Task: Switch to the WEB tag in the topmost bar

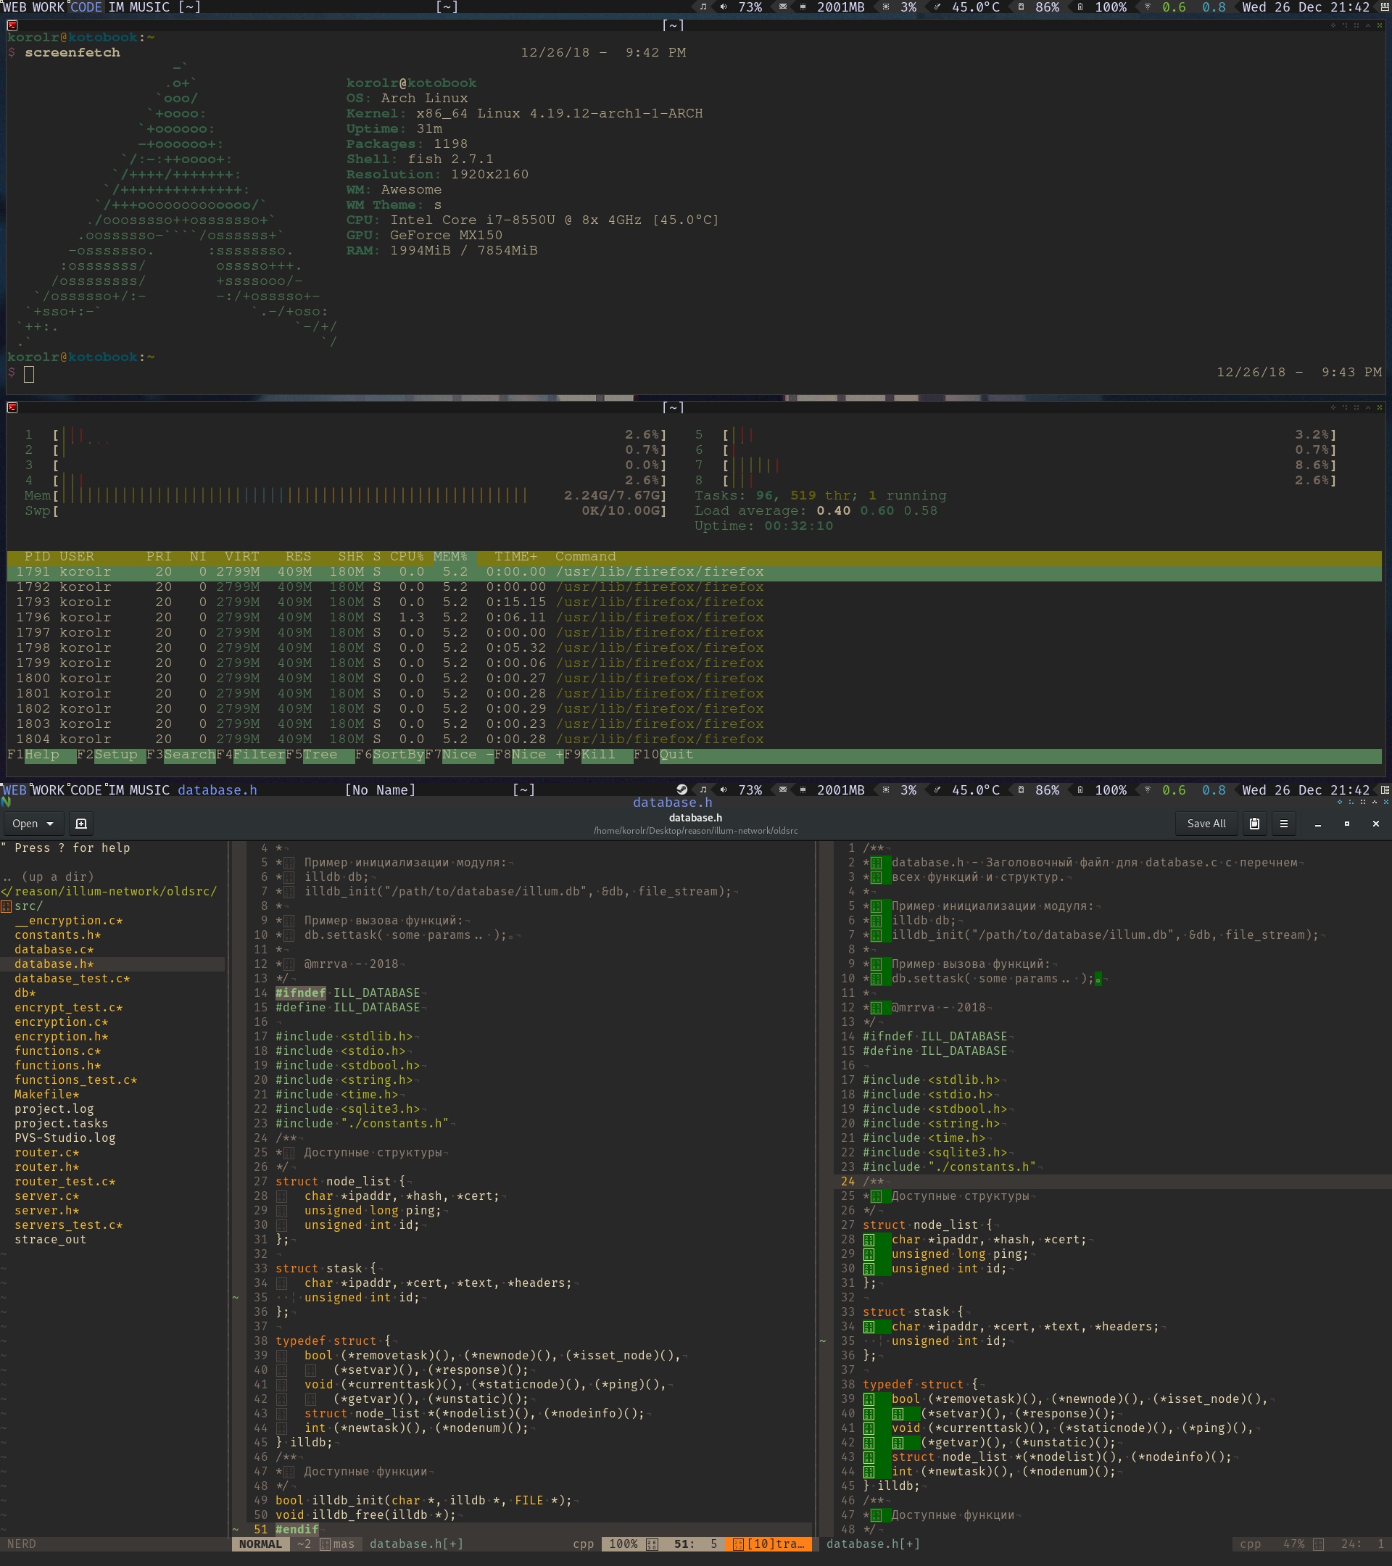Action: click(x=14, y=7)
